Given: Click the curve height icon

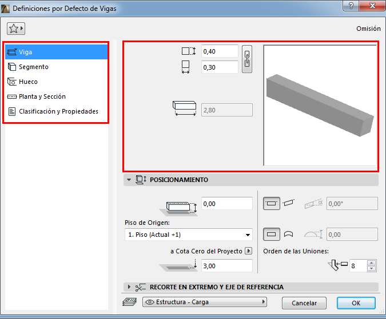Looking at the screenshot, I should [x=313, y=235].
